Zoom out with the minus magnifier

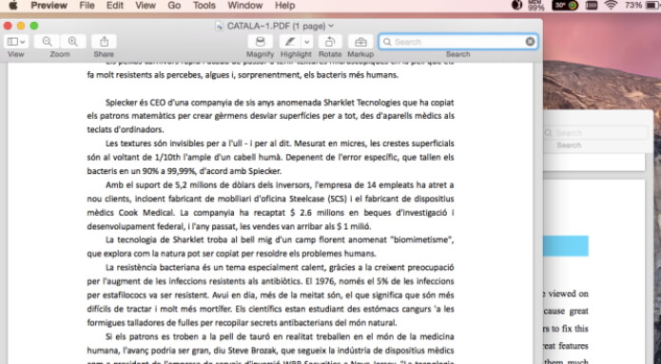click(x=47, y=42)
